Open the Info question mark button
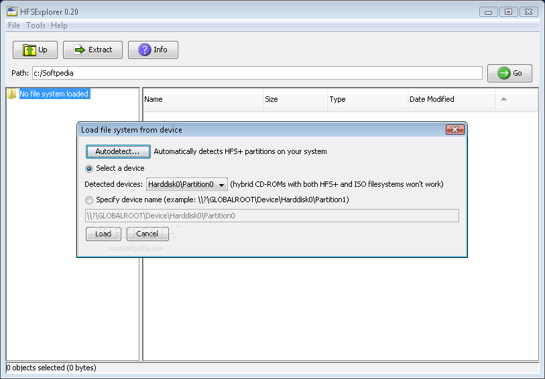 coord(153,50)
